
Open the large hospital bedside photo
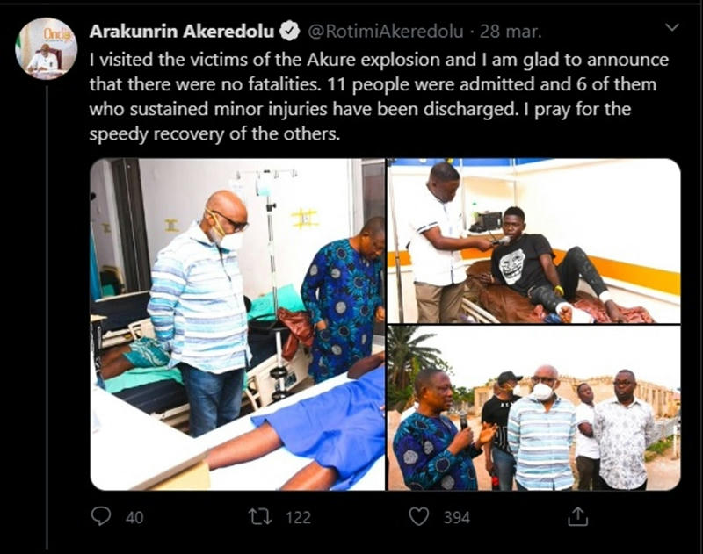pyautogui.click(x=237, y=323)
